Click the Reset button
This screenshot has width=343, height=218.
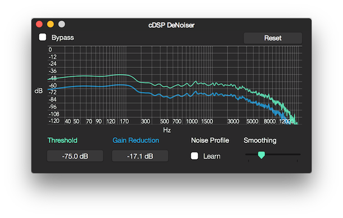coord(273,38)
